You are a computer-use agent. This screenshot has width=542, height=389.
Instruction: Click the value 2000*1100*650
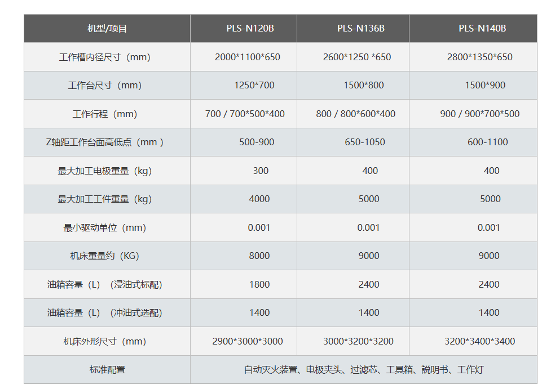coord(248,57)
